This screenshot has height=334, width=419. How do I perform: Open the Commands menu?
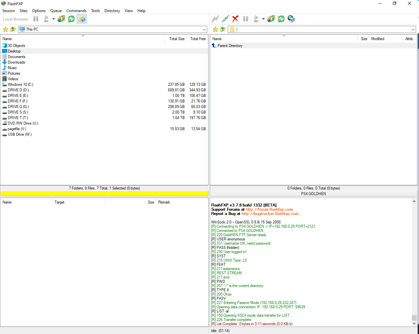(x=76, y=11)
